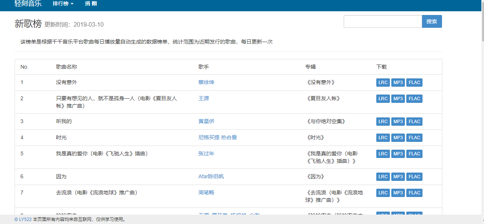Open artist link 尼格买提·热合曼

pyautogui.click(x=218, y=138)
